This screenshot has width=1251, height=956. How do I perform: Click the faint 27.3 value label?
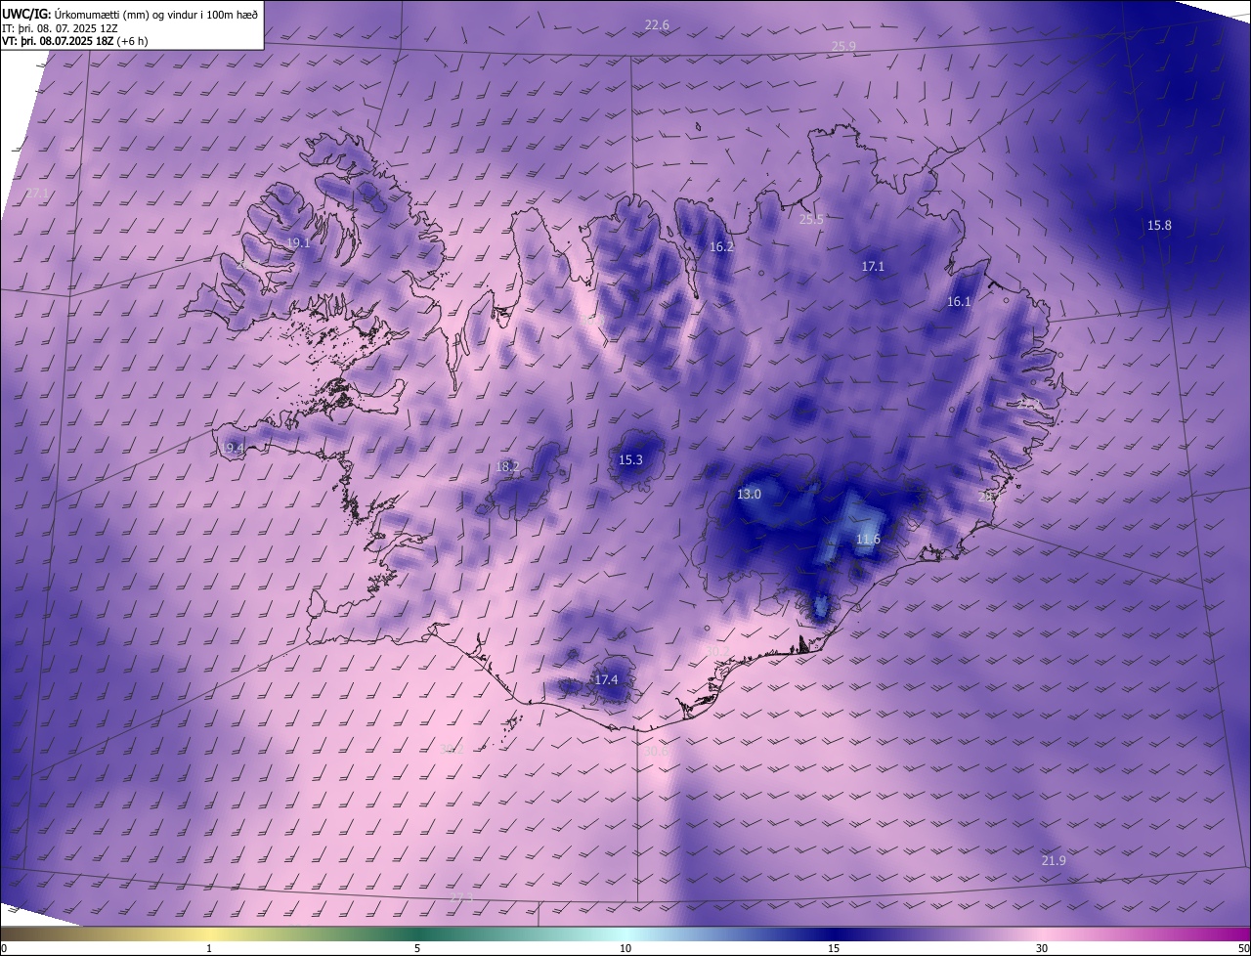click(x=461, y=898)
